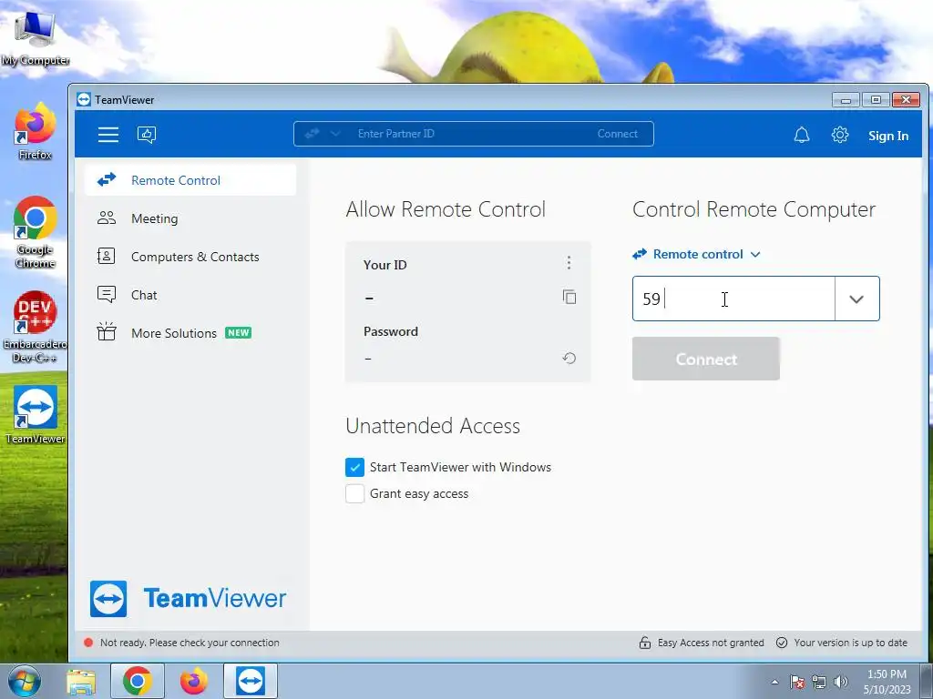Open TeamViewer desktop shortcut
This screenshot has height=699, width=933.
click(x=36, y=415)
